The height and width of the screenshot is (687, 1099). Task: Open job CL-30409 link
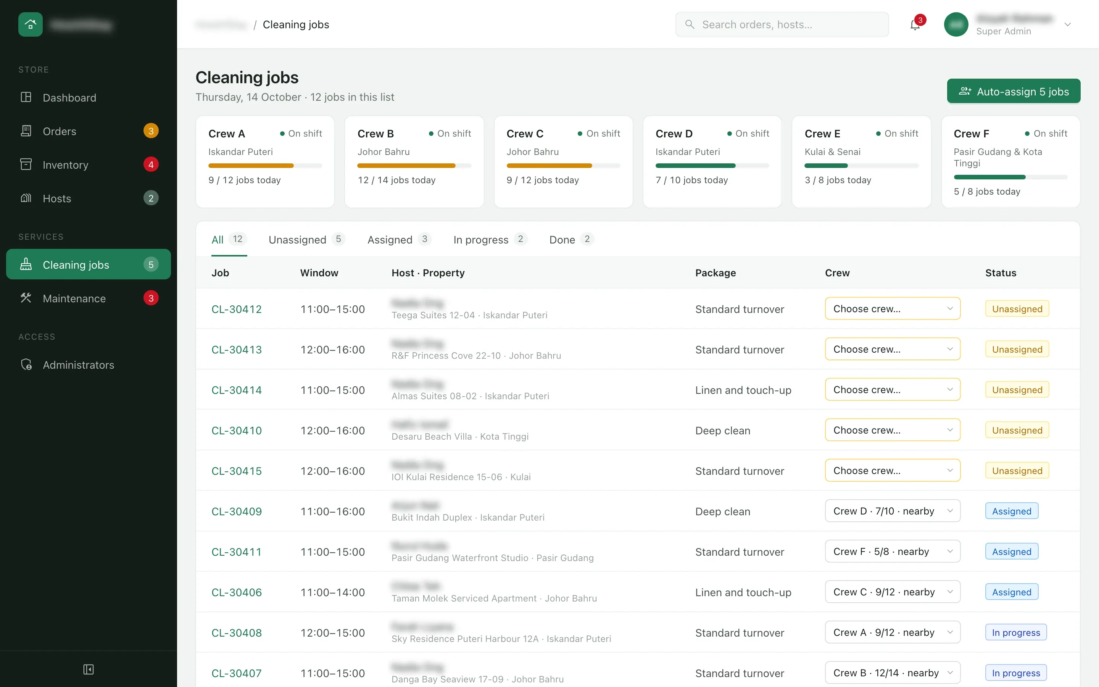coord(237,511)
